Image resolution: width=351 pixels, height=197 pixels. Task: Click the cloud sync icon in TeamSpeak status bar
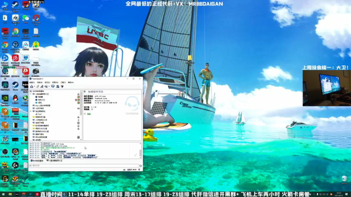point(124,170)
